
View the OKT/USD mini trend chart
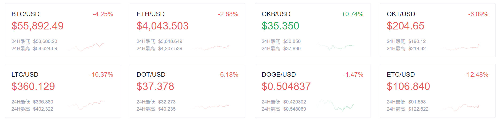point(461,47)
